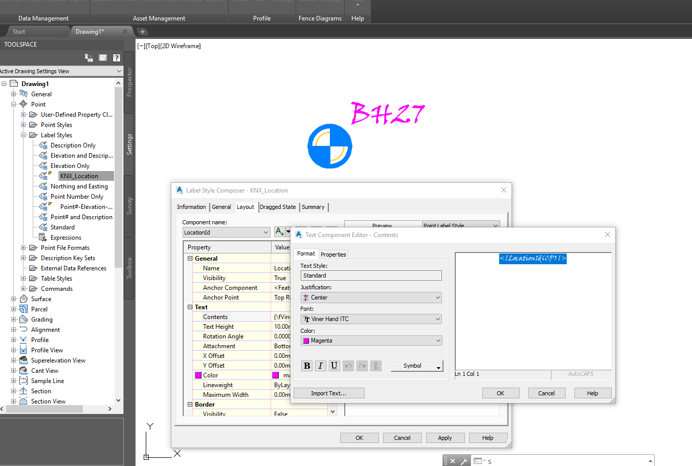Open the Dragged State tab in Label Style Composer
692x466 pixels.
278,207
